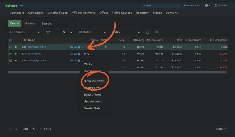Click the link icon for Campaign #169
235x137 pixels.
72,47
